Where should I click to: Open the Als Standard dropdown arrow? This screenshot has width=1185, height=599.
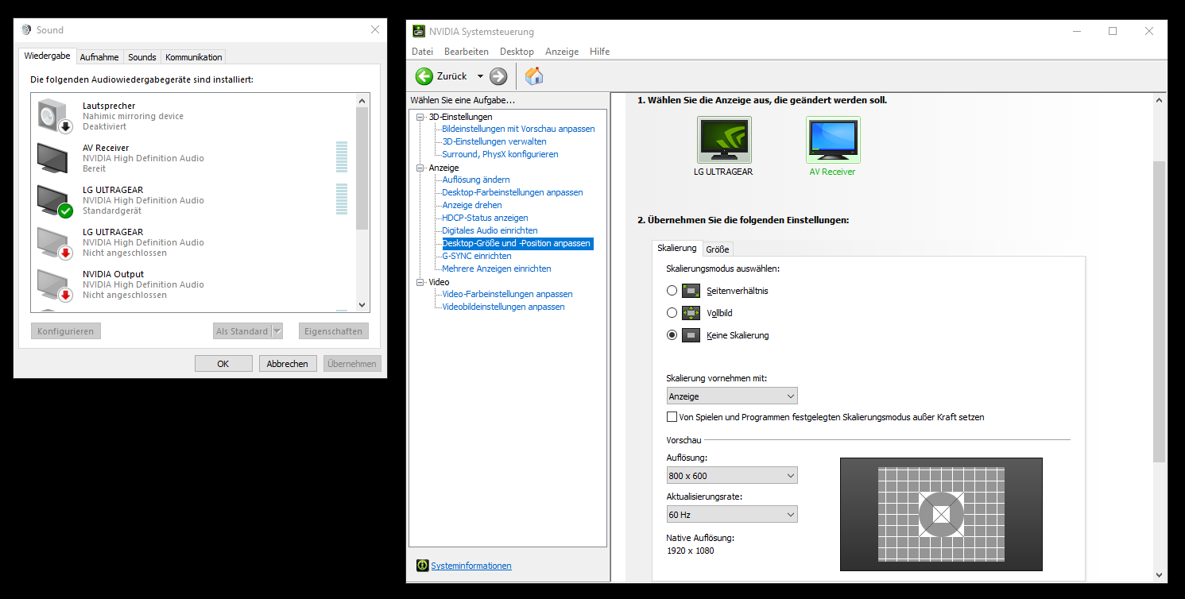pos(277,331)
